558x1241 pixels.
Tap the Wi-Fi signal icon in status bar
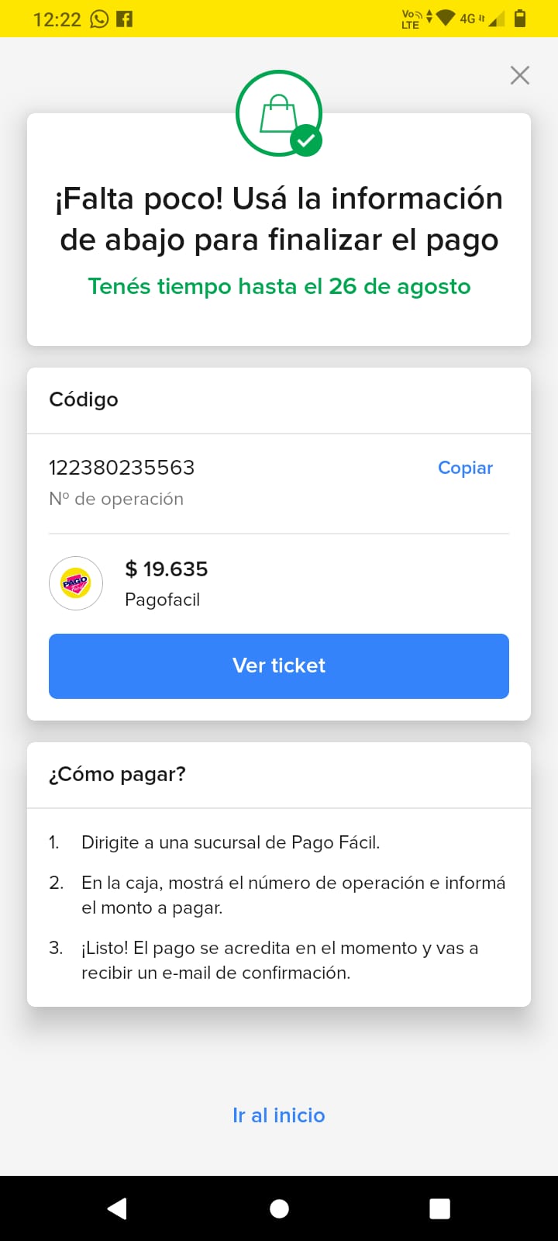pyautogui.click(x=446, y=18)
